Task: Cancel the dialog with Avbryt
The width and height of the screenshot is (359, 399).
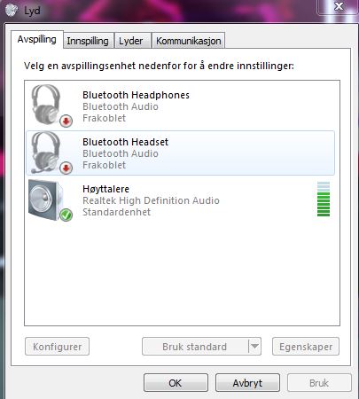Action: (247, 383)
